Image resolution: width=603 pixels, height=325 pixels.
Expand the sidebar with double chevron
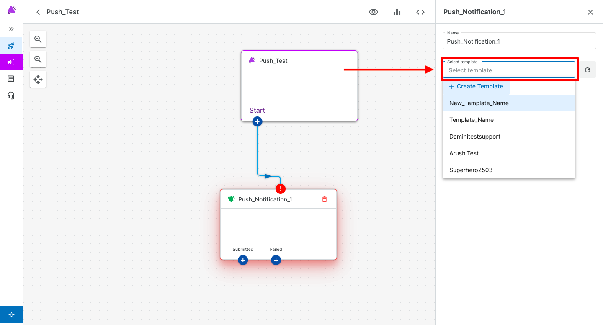click(x=11, y=29)
